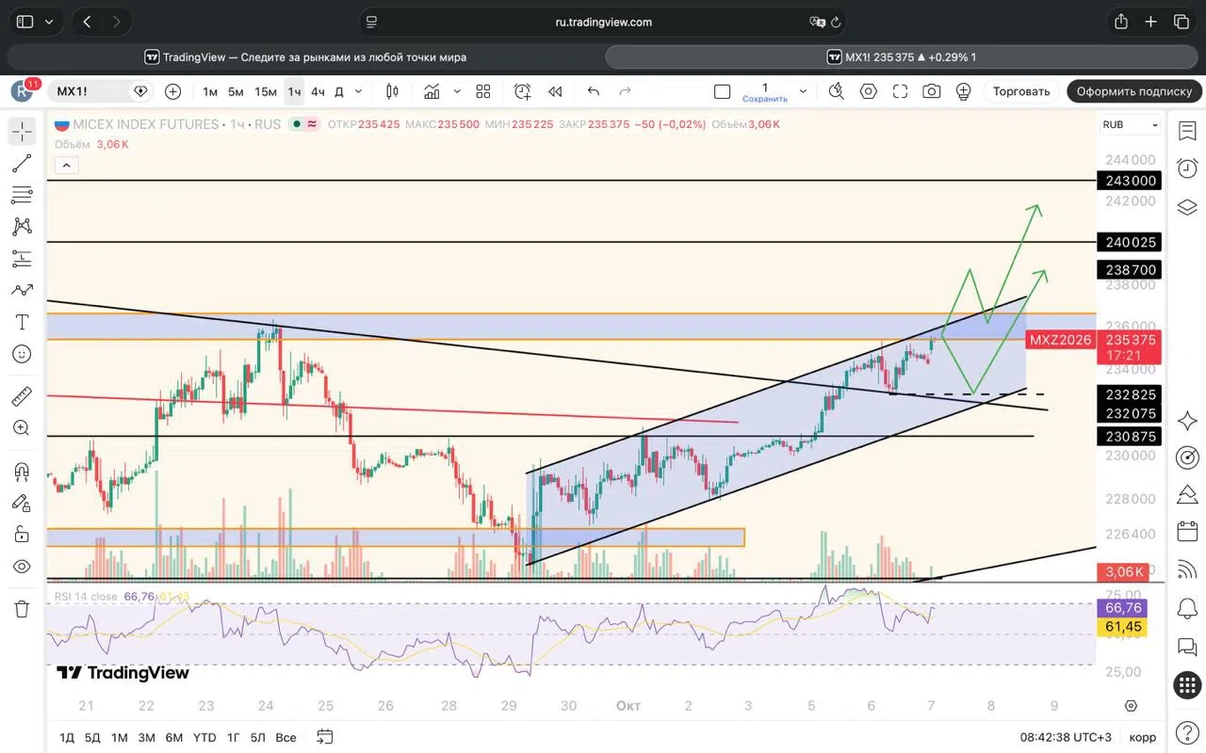The width and height of the screenshot is (1206, 753).
Task: Open the indicators menu
Action: (x=432, y=91)
